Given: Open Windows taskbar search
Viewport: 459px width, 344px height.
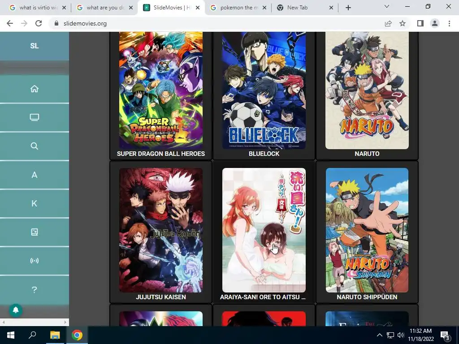Looking at the screenshot, I should tap(32, 335).
